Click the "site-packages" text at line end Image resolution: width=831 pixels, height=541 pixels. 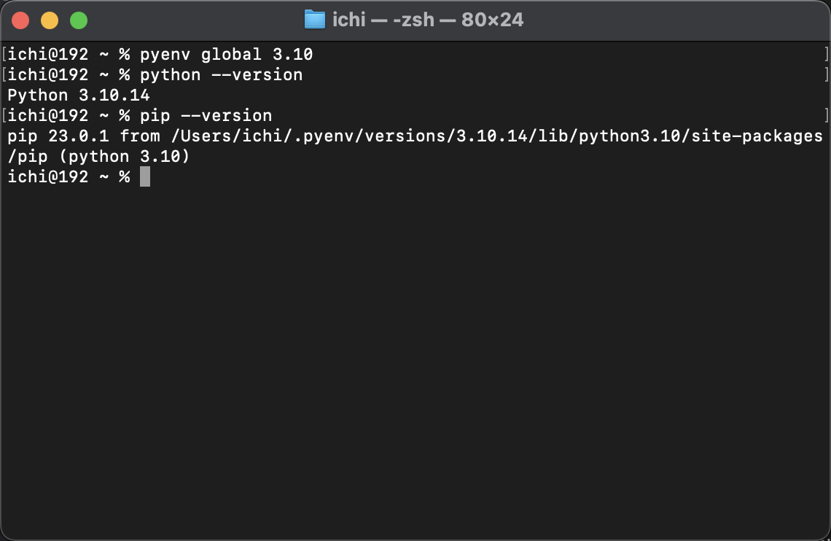click(x=757, y=136)
